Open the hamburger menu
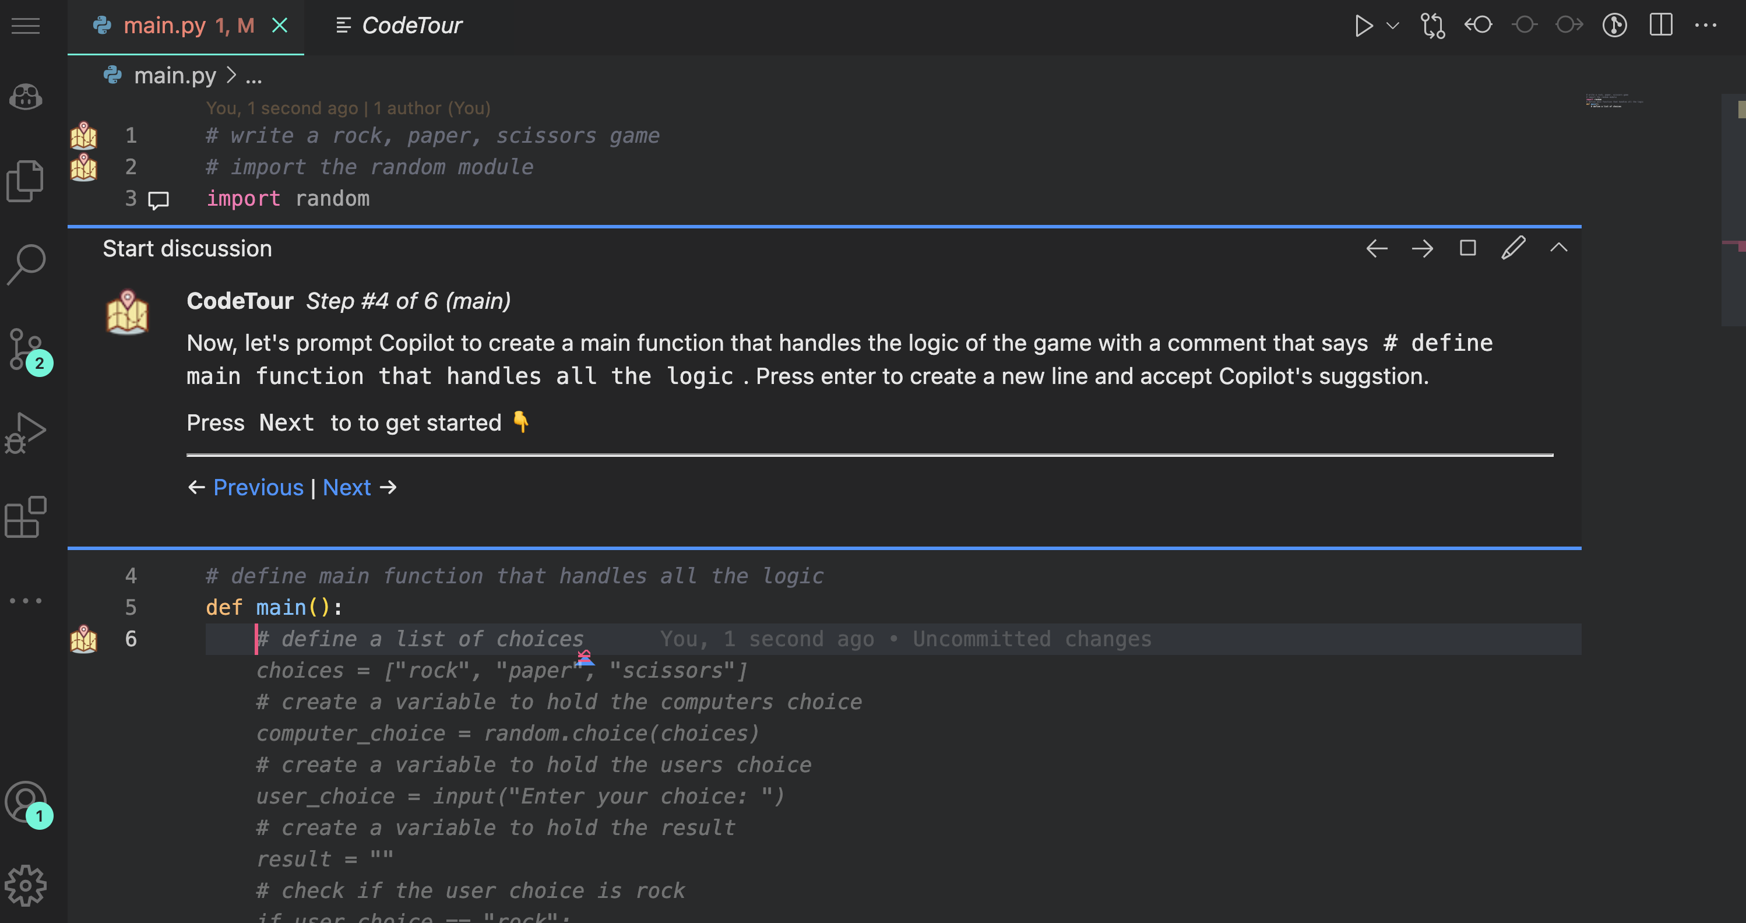This screenshot has height=923, width=1746. [25, 26]
